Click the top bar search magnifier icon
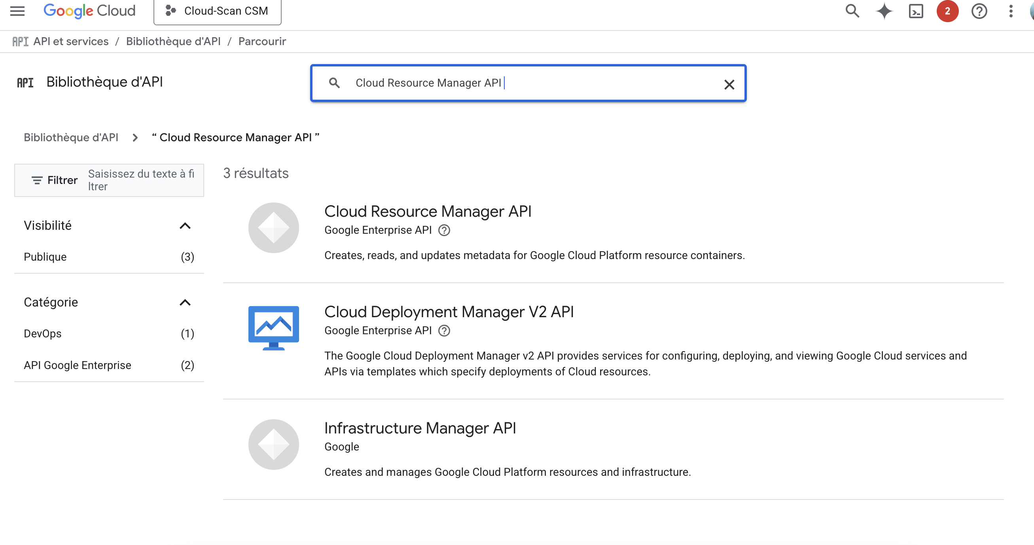Image resolution: width=1034 pixels, height=545 pixels. point(852,11)
